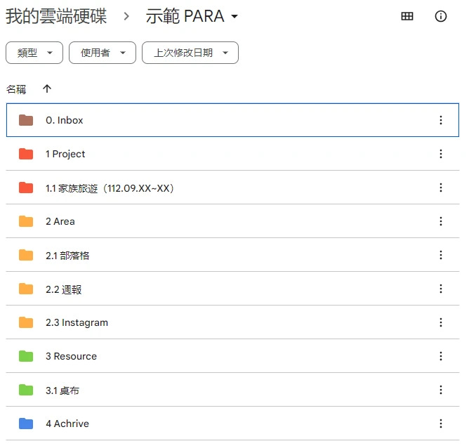Click the orange 2.2 週報 folder icon
Viewport: 469px width, 446px height.
click(x=26, y=289)
